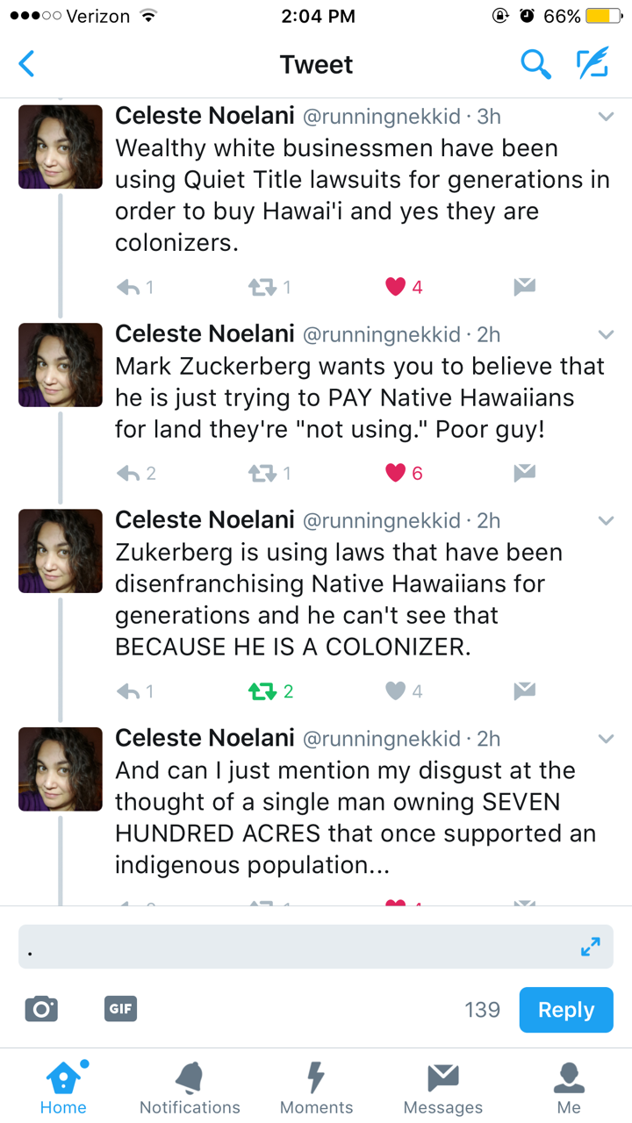The height and width of the screenshot is (1123, 632).
Task: Open @runningnekkid handle on first tweet
Action: coord(381,117)
